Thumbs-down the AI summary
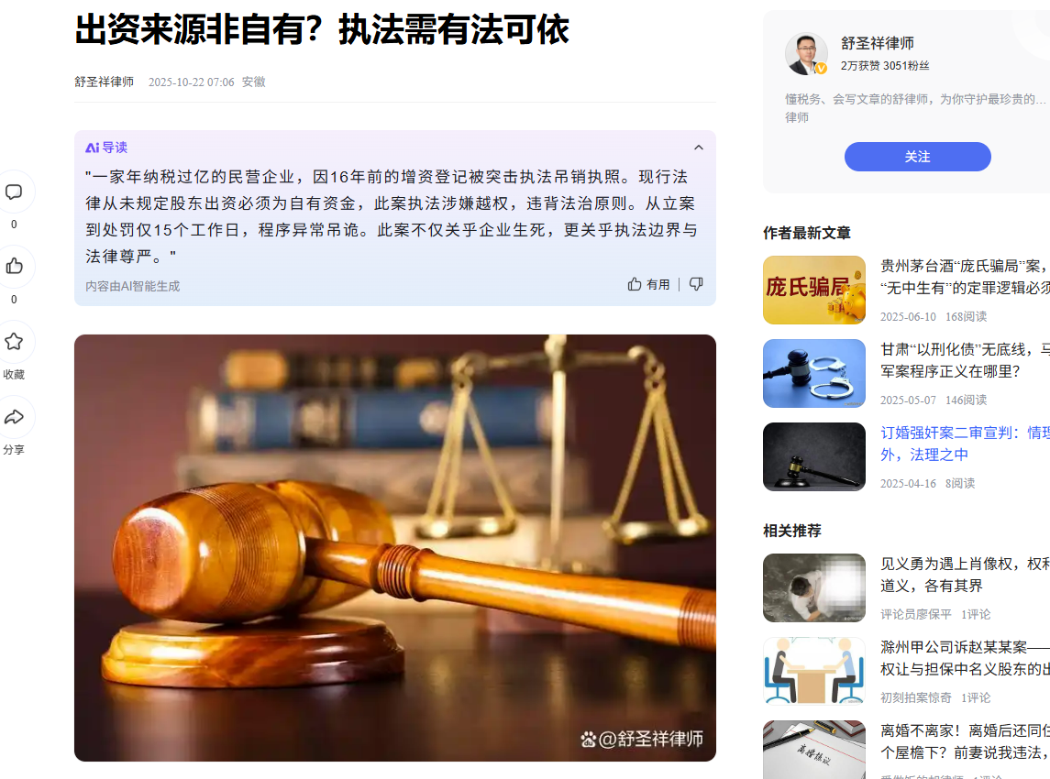This screenshot has width=1050, height=779. pyautogui.click(x=696, y=284)
